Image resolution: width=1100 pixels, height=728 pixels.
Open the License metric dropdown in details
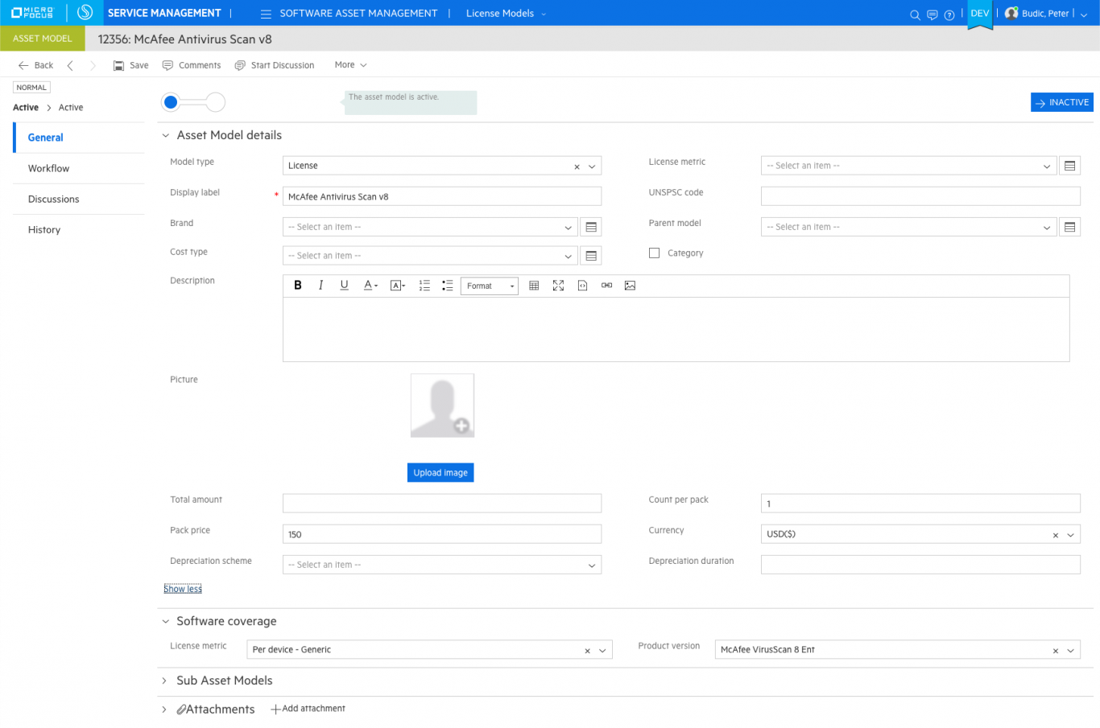coord(1046,167)
